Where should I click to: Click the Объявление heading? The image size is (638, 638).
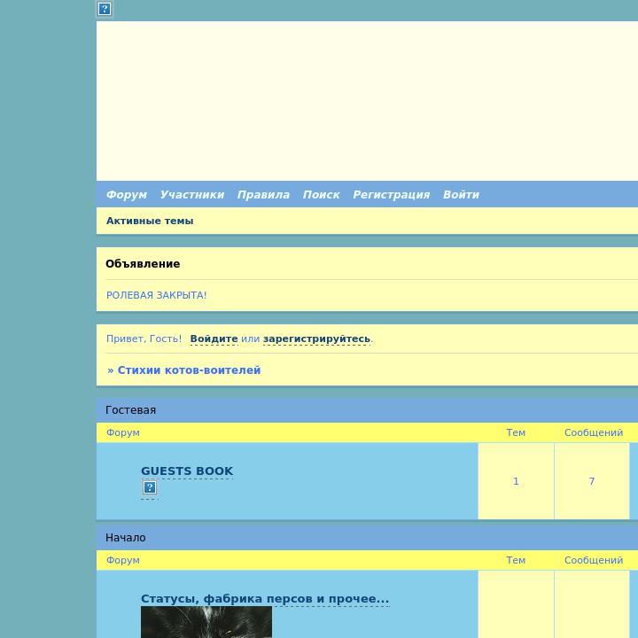[x=143, y=264]
